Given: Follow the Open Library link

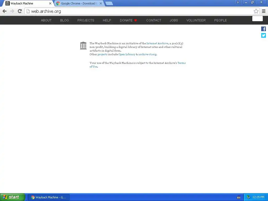Looking at the screenshot, I should [127, 54].
